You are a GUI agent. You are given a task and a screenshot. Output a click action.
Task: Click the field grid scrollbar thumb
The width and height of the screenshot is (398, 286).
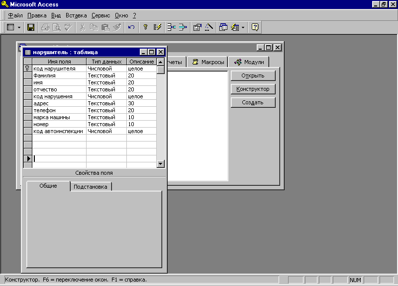click(160, 70)
